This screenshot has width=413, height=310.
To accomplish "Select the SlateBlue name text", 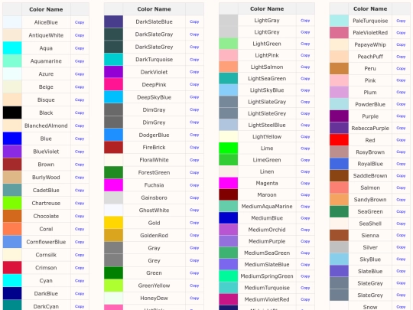I will (370, 271).
